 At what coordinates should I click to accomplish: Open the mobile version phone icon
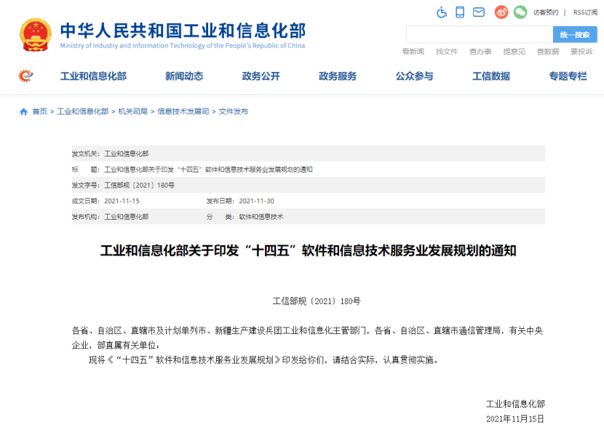460,12
